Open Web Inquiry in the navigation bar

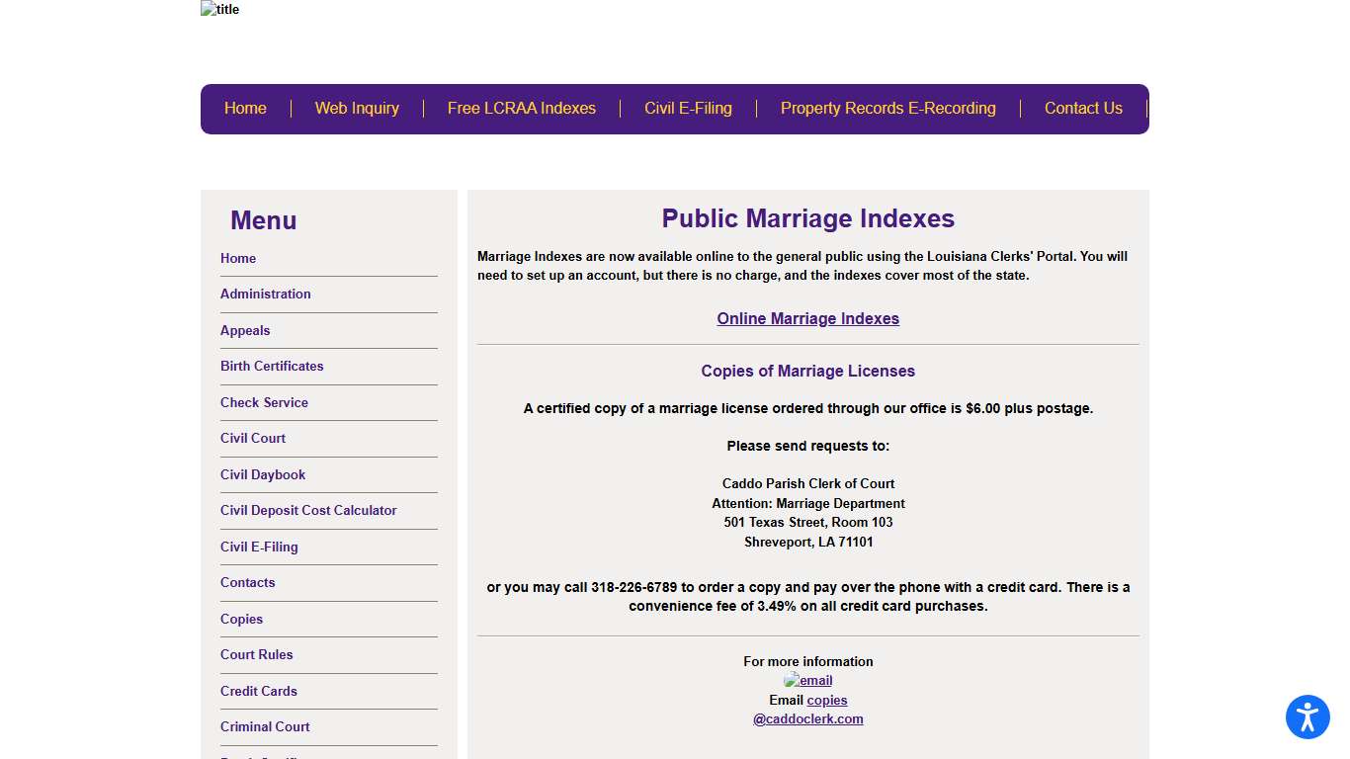(x=357, y=109)
